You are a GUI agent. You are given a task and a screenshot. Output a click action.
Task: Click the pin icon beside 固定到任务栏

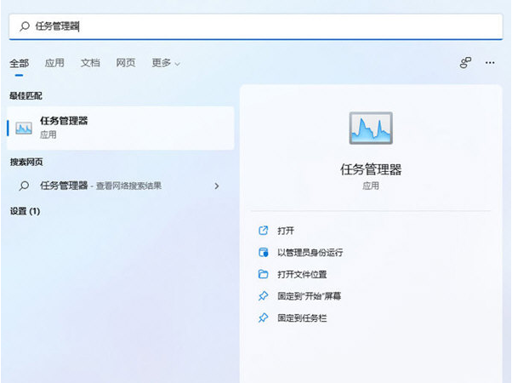pyautogui.click(x=263, y=317)
